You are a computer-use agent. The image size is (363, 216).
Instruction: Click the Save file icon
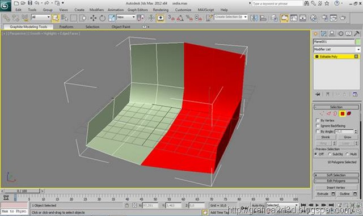click(30, 3)
